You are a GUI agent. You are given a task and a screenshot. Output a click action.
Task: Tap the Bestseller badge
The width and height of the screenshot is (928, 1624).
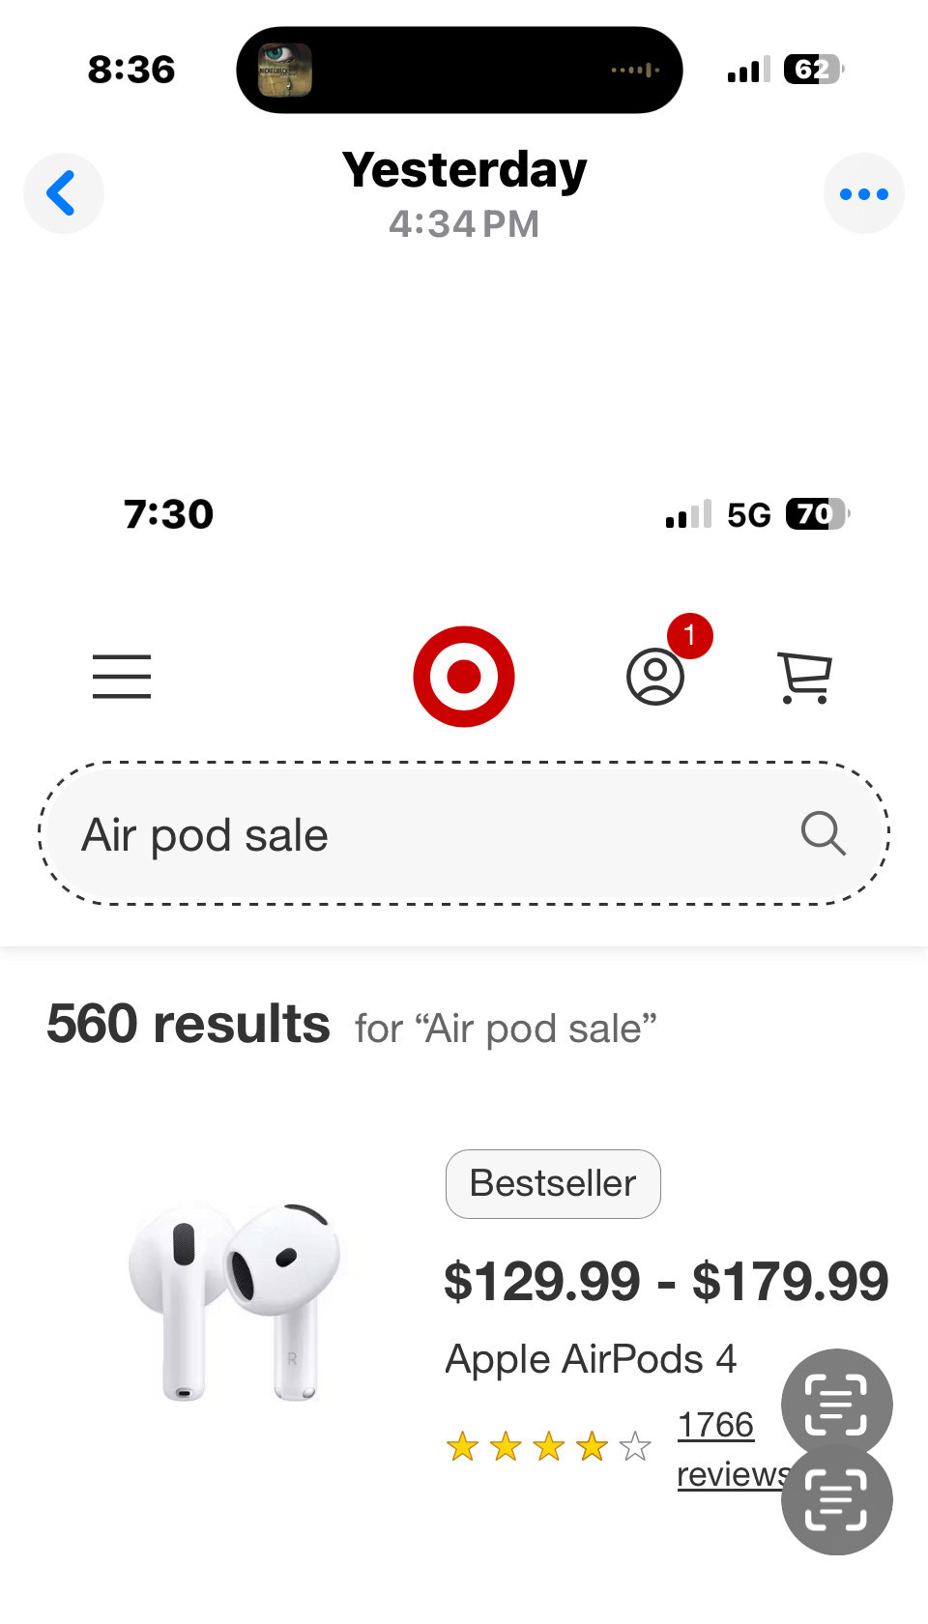pyautogui.click(x=553, y=1184)
